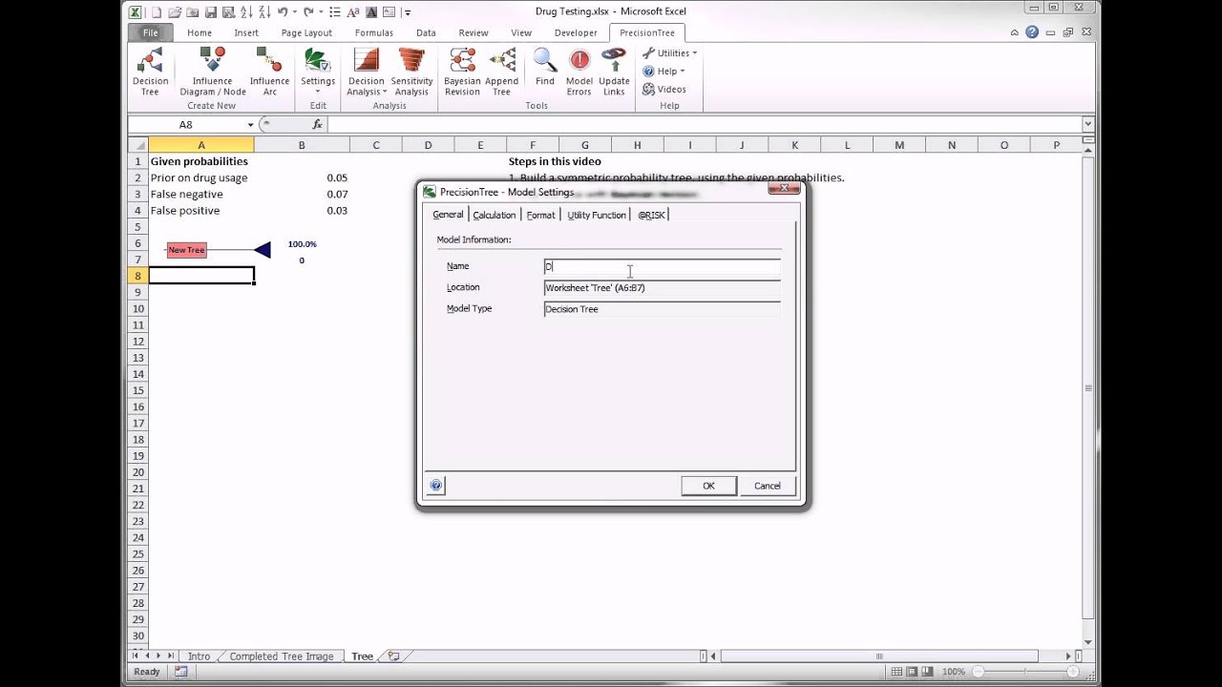Image resolution: width=1222 pixels, height=687 pixels.
Task: Click the Append Tree tool
Action: click(501, 72)
